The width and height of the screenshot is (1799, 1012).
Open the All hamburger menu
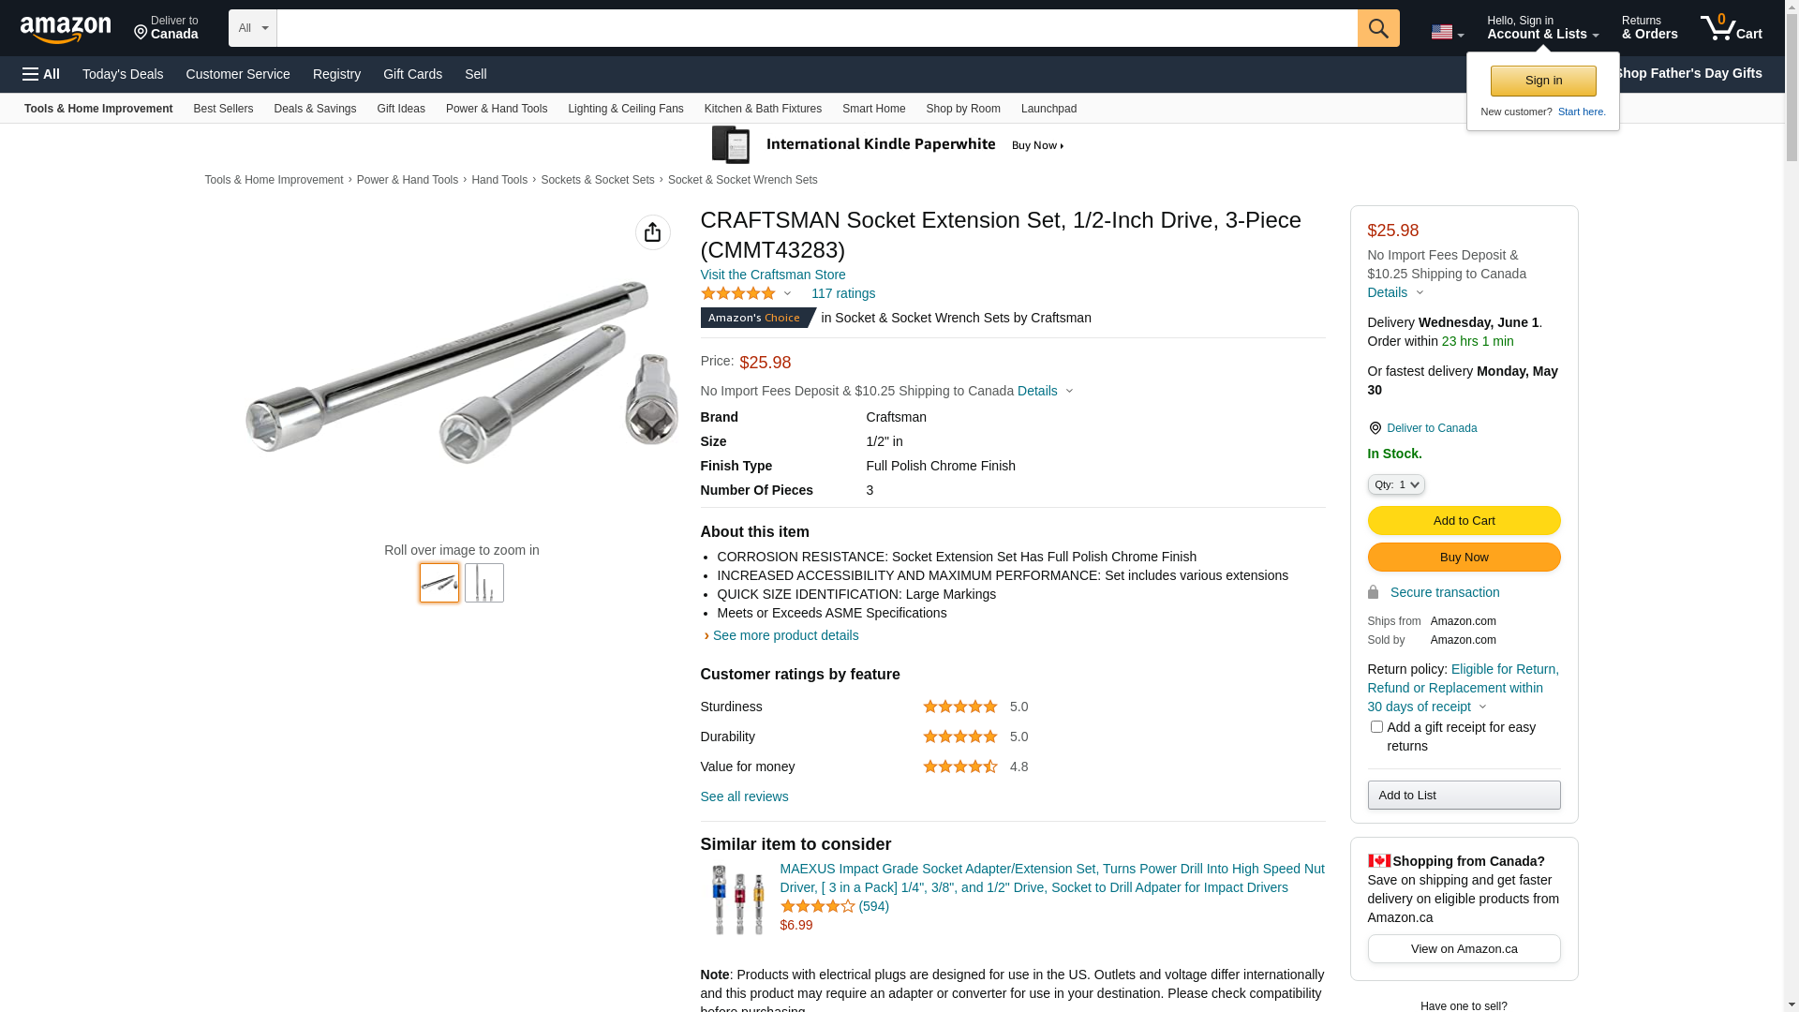[41, 74]
